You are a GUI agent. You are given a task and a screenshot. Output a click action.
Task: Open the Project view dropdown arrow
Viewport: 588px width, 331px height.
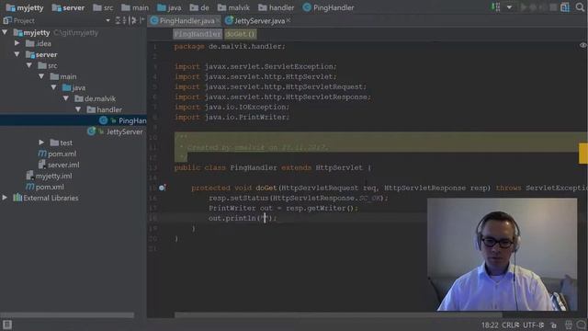tap(108, 20)
